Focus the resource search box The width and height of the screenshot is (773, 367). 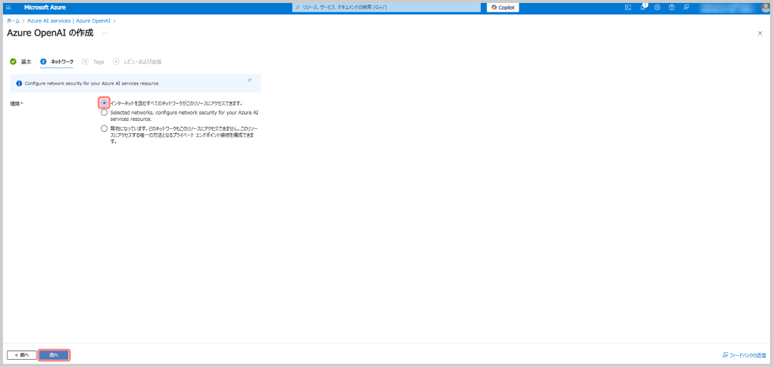(x=386, y=7)
